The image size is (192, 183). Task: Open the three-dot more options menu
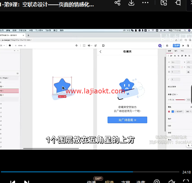pyautogui.click(x=145, y=3)
